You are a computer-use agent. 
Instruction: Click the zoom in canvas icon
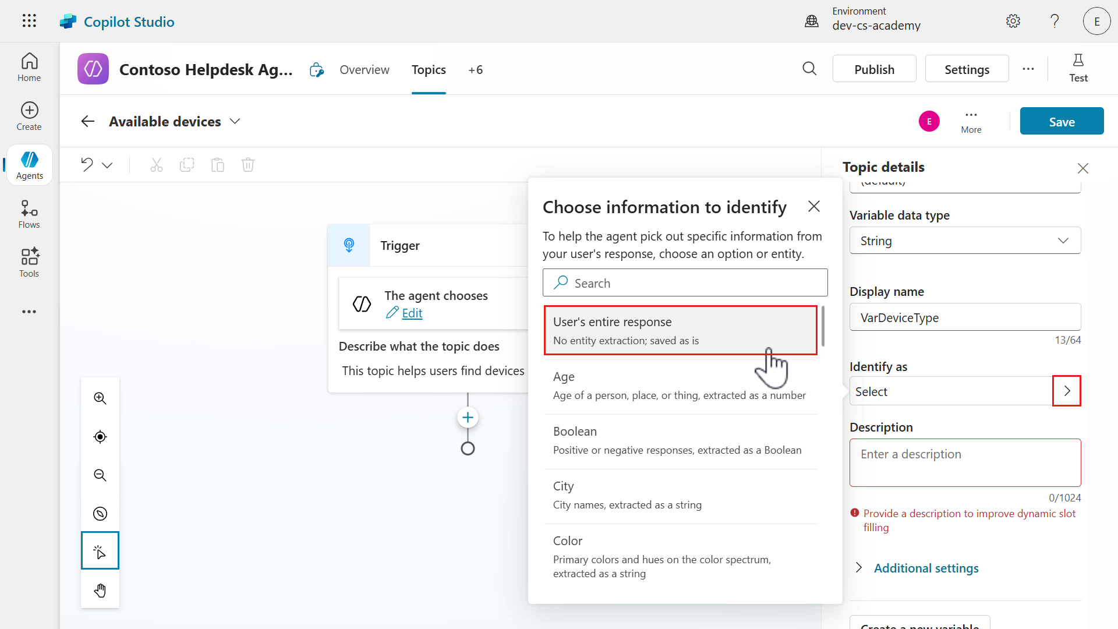click(x=100, y=398)
